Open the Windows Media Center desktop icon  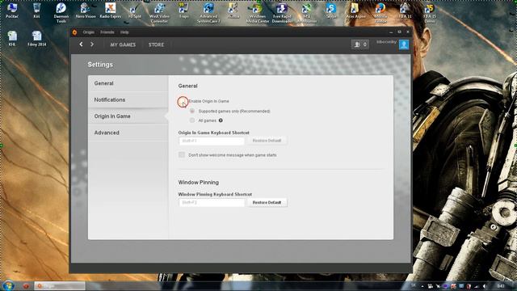pyautogui.click(x=258, y=13)
